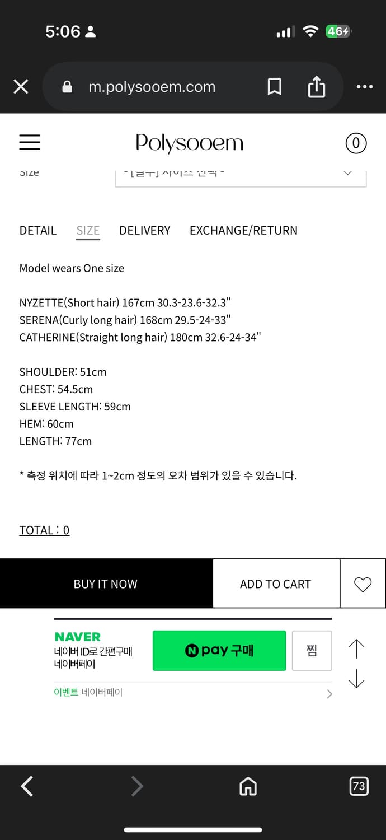This screenshot has height=840, width=386.
Task: Switch to the DELIVERY tab
Action: click(144, 230)
